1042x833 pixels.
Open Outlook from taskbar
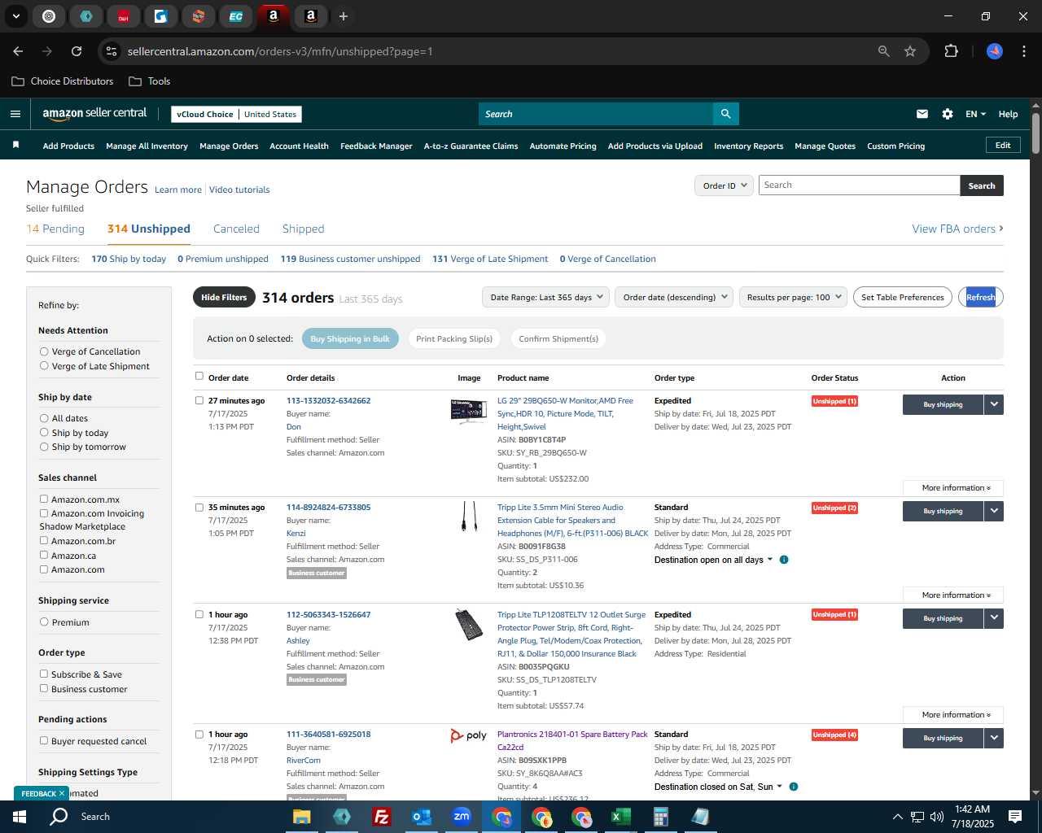pos(422,817)
